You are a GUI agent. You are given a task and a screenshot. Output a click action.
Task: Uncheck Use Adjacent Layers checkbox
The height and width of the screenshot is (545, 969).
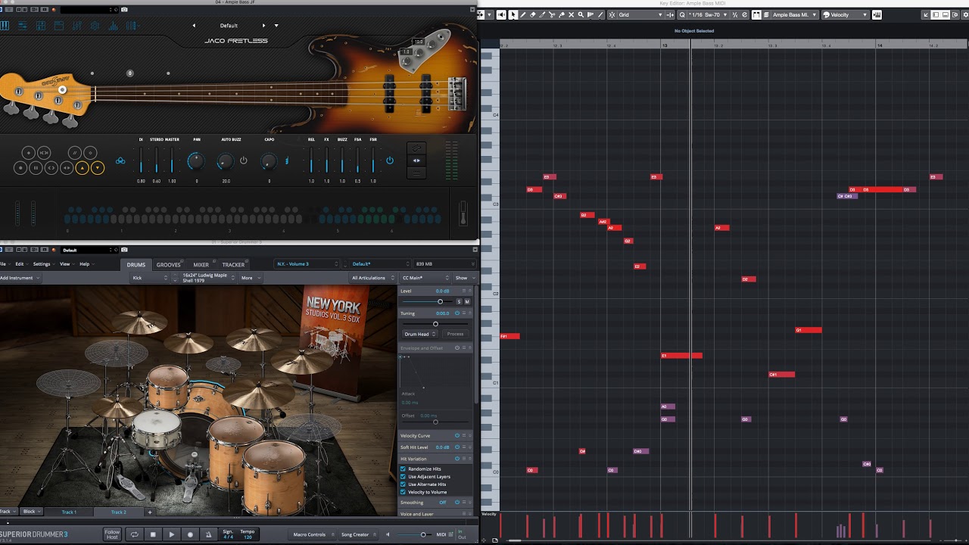click(x=403, y=477)
